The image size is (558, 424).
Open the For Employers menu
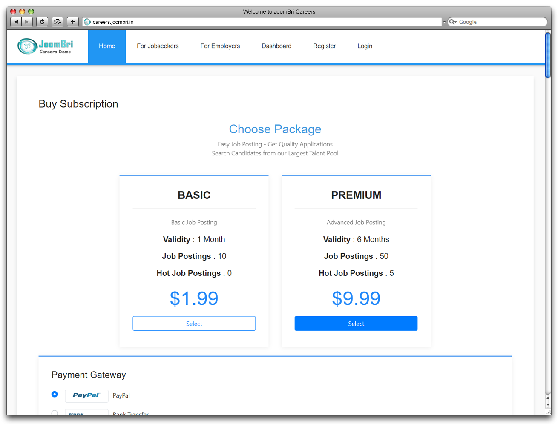(x=220, y=46)
